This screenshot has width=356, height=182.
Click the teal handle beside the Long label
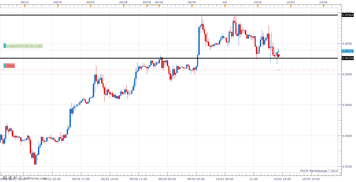tap(5, 46)
